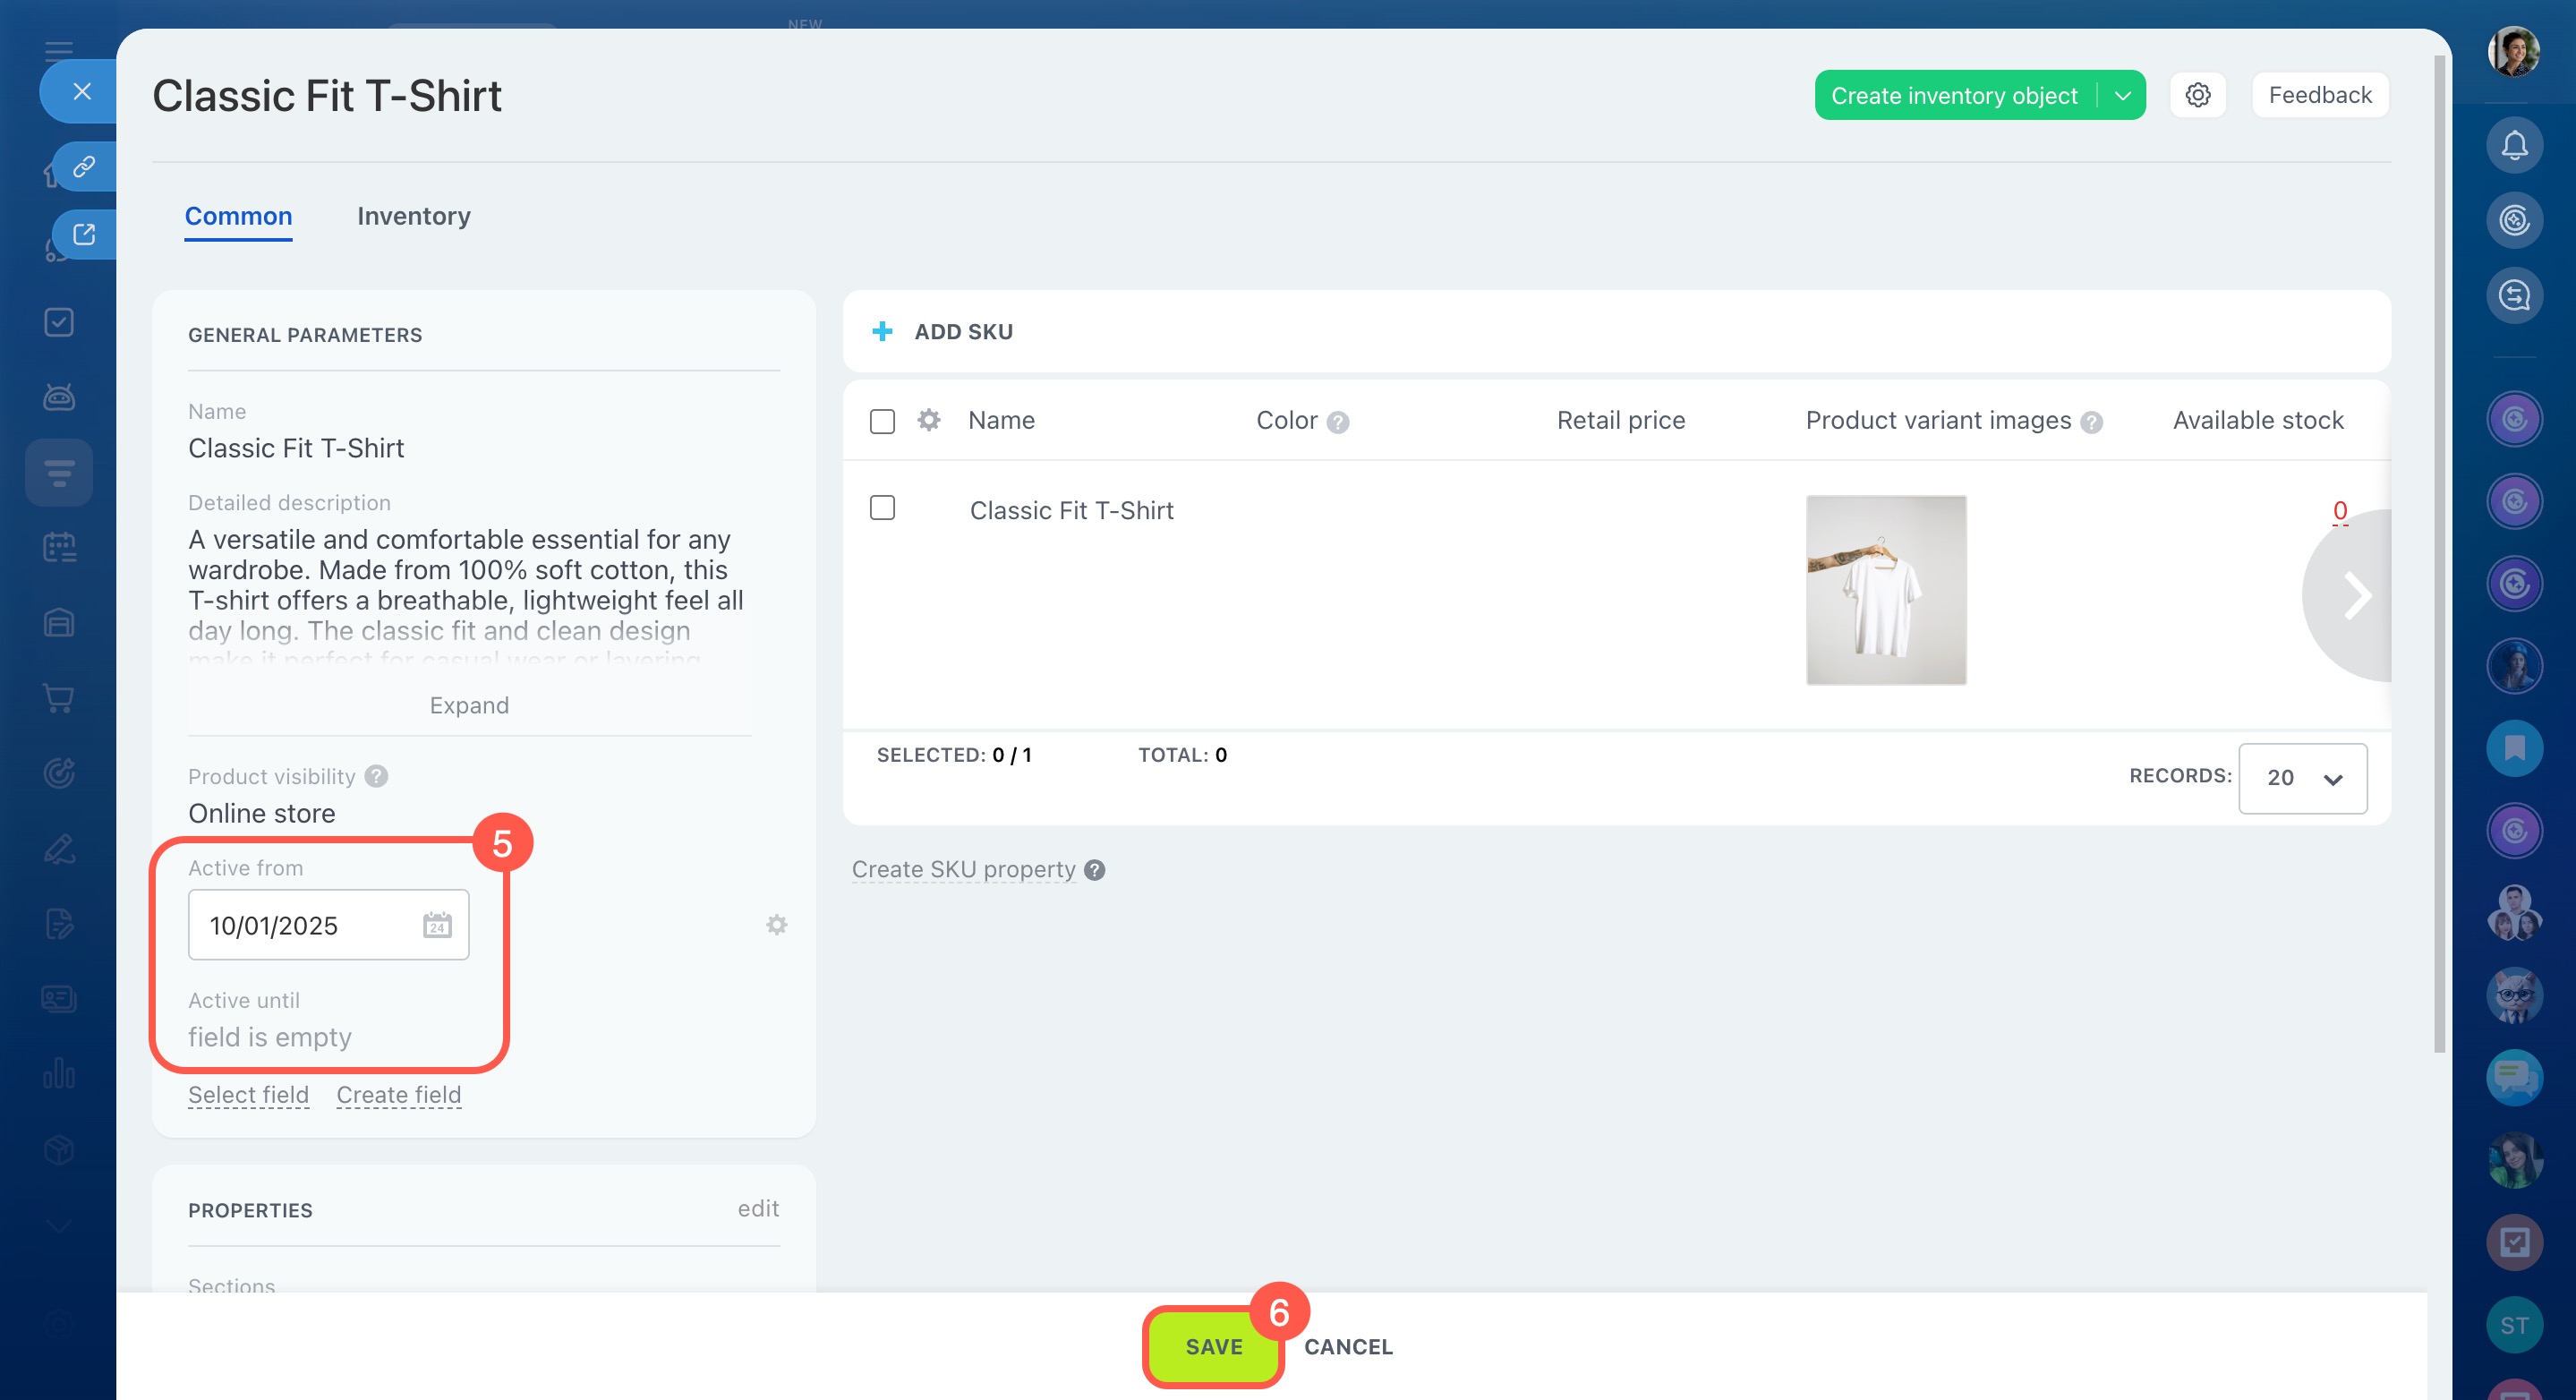Viewport: 2576px width, 1400px height.
Task: Open the slider in new window icon
Action: 84,234
